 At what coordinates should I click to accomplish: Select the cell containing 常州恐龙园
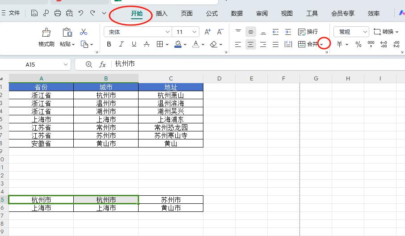coord(171,127)
